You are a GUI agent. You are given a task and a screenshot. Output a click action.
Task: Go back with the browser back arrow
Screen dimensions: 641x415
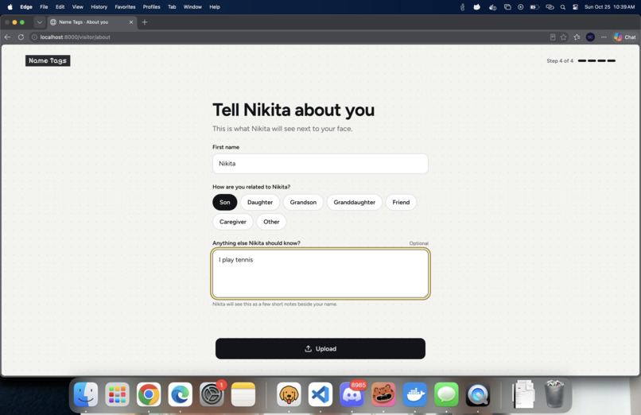(7, 37)
